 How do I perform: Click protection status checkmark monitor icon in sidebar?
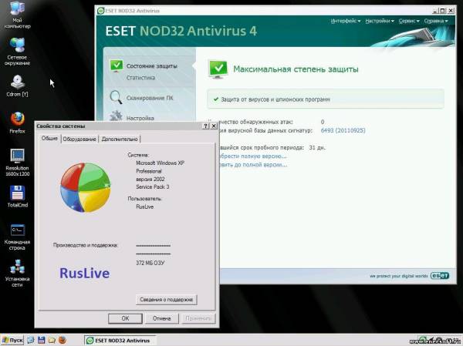coord(117,66)
